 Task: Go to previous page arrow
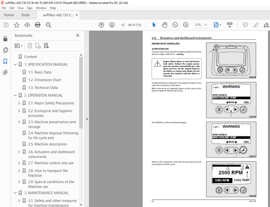(101, 25)
